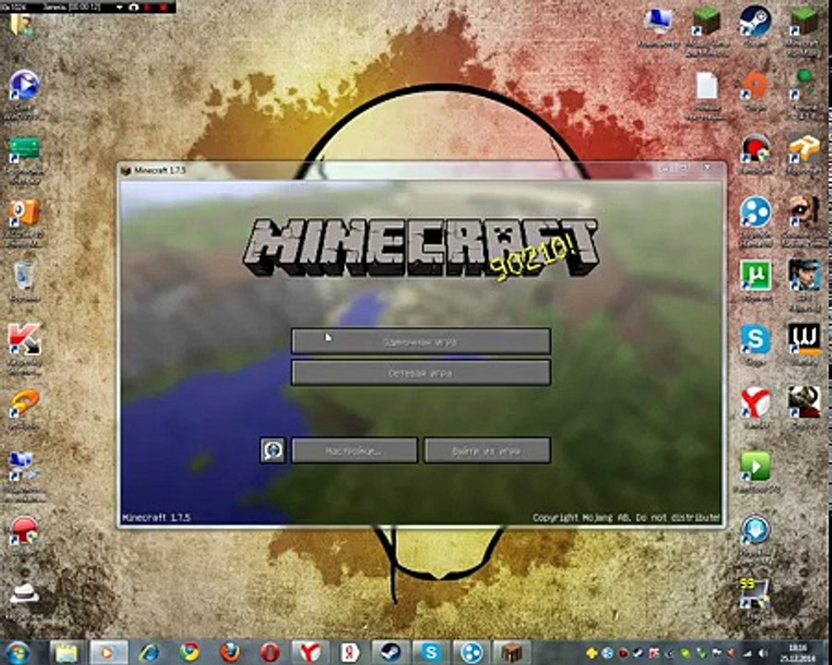Launch Google Chrome from the taskbar

tap(190, 652)
